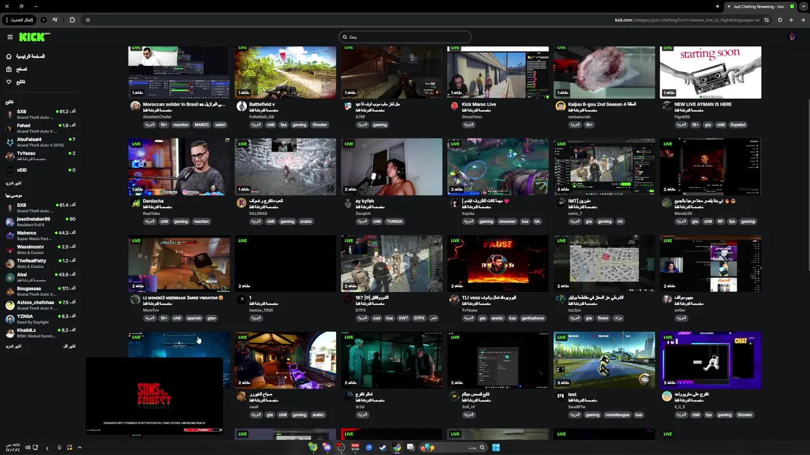Viewport: 810px width, 455px height.
Task: Open Wassimostv recommended channel
Action: 40,249
